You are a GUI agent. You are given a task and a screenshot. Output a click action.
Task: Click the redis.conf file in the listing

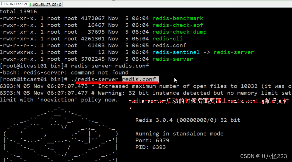169,46
